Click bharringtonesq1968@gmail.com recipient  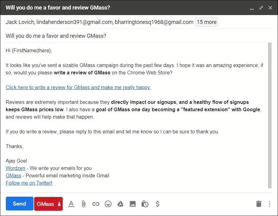154,22
